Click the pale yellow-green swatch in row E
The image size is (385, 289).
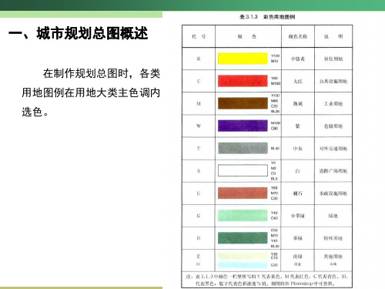pos(243,256)
